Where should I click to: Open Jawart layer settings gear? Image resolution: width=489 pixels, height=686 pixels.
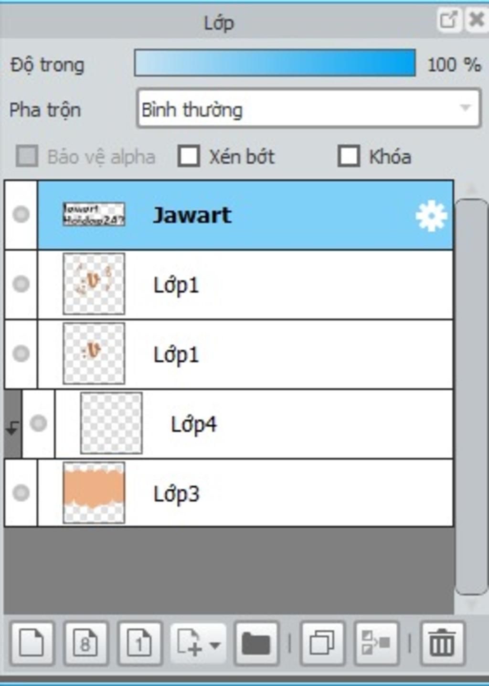pyautogui.click(x=431, y=216)
